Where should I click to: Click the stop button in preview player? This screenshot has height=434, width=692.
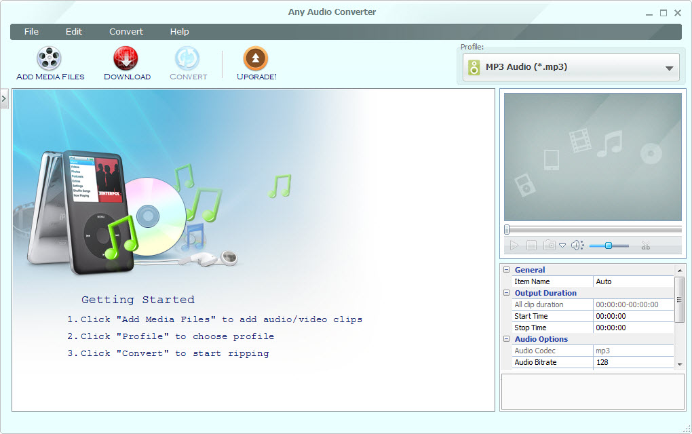531,245
